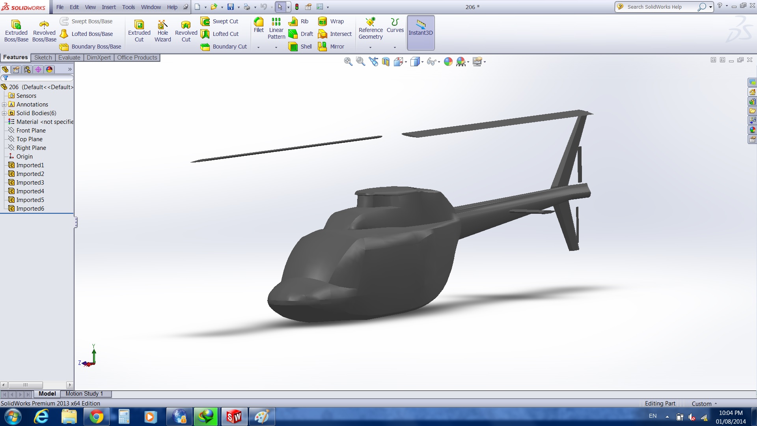The height and width of the screenshot is (426, 757).
Task: Click the Rebuild traffic light icon
Action: click(x=297, y=7)
